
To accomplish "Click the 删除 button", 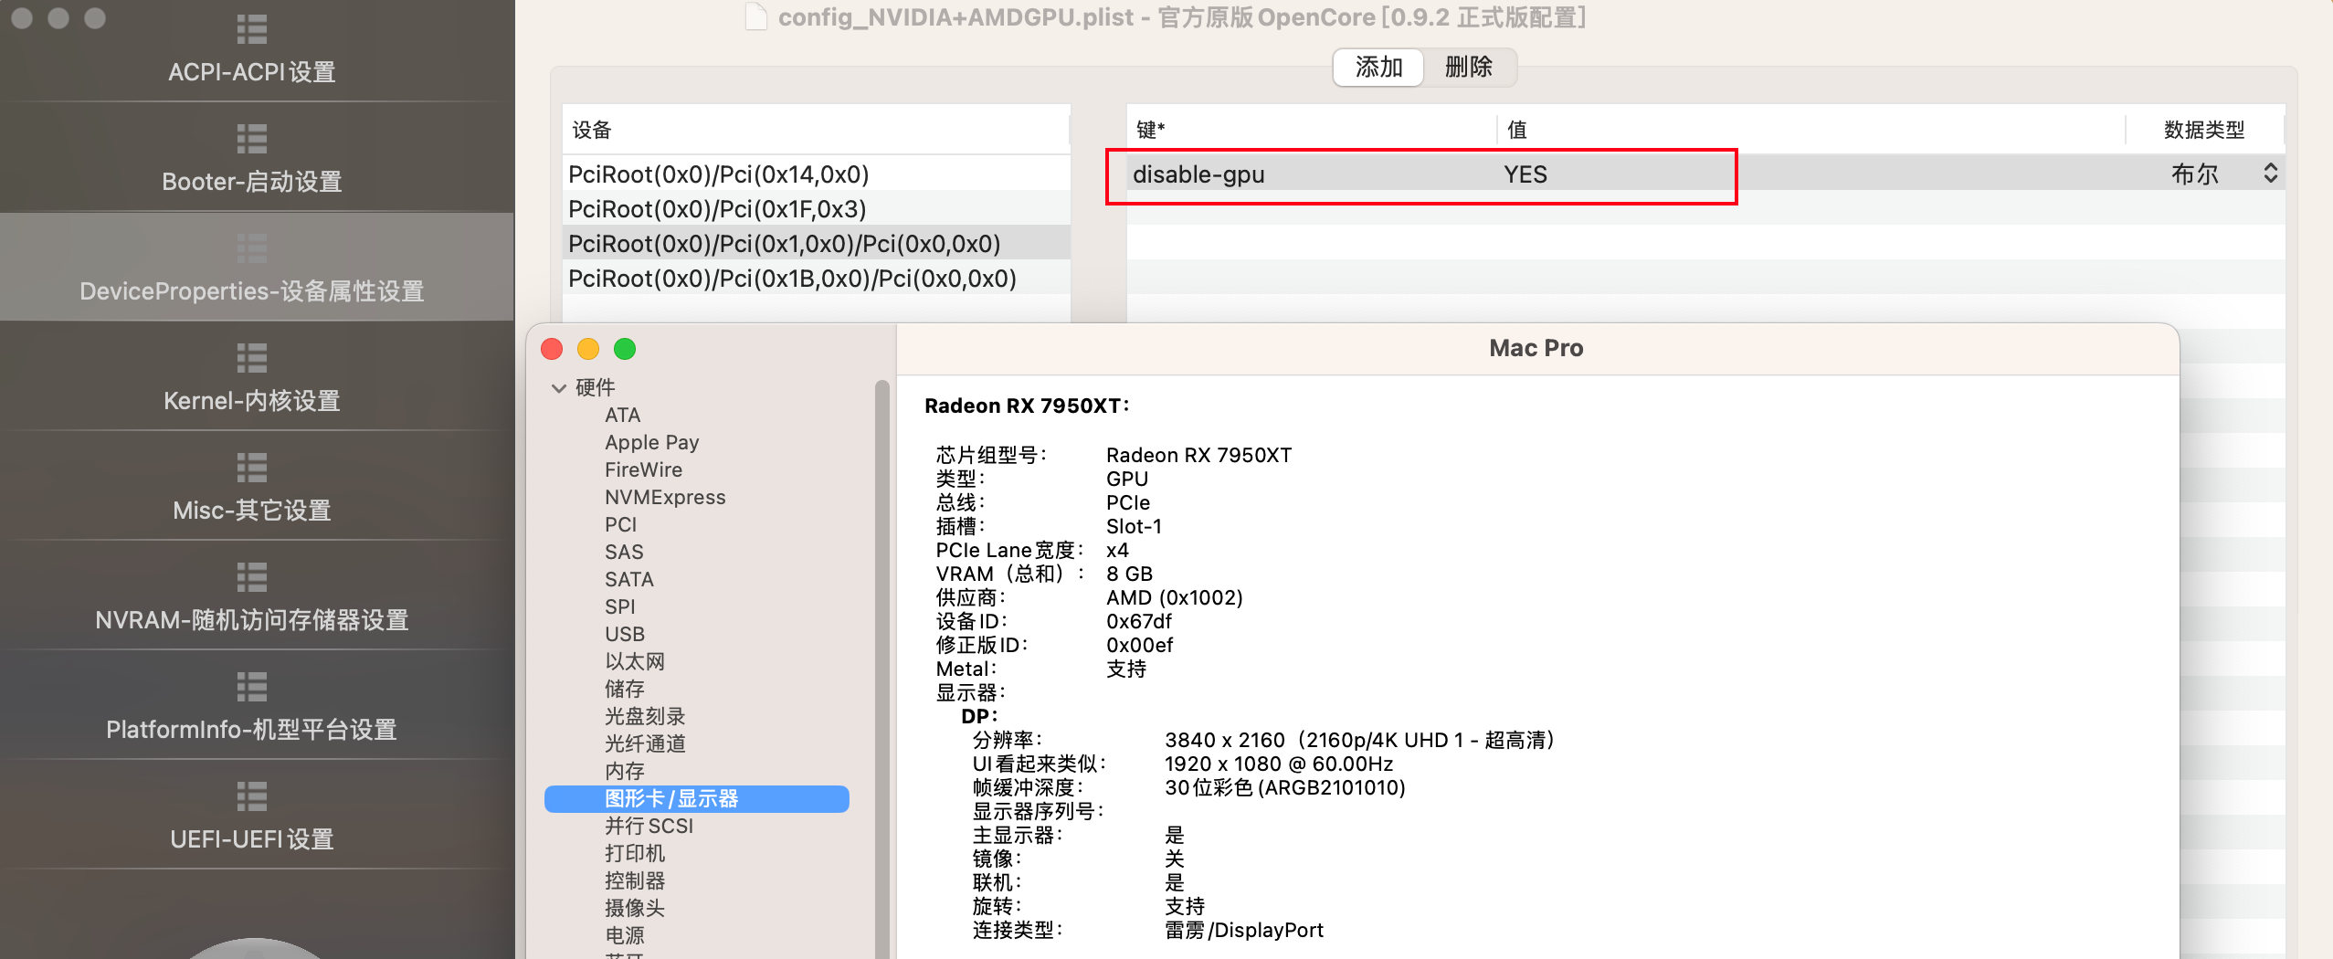I will point(1469,68).
